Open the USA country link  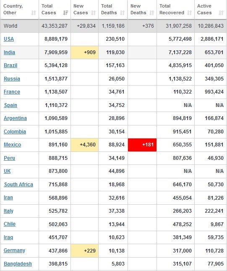(9, 39)
